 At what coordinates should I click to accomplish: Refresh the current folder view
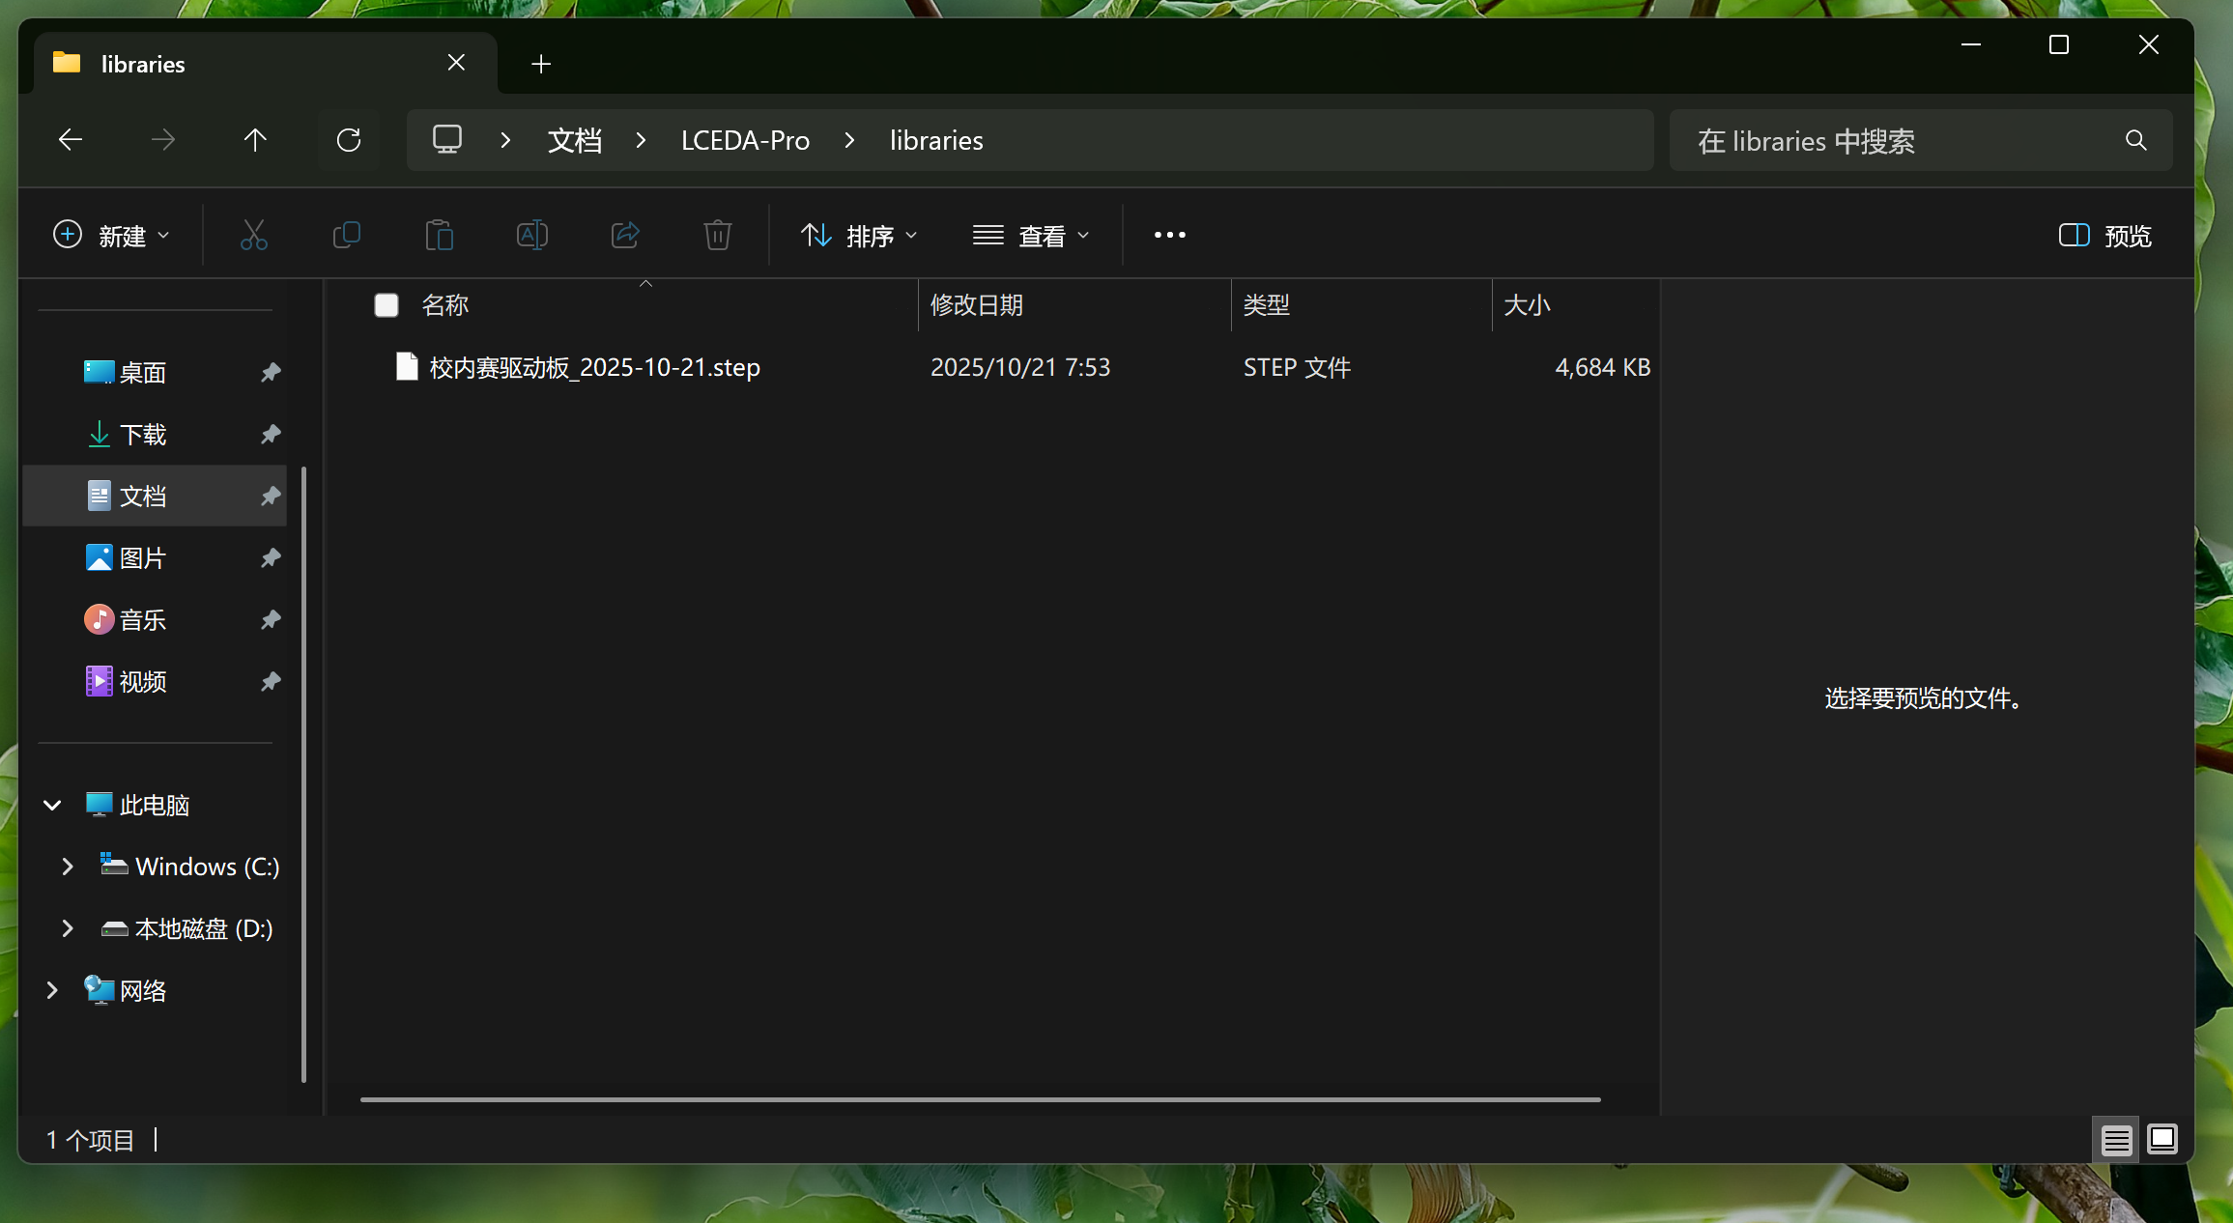click(349, 141)
